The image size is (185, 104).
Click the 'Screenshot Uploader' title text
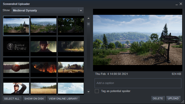click(16, 4)
